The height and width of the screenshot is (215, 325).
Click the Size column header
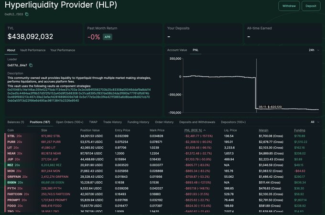[x=44, y=130]
